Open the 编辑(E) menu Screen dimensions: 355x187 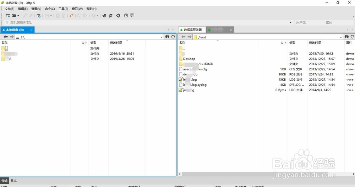23,9
